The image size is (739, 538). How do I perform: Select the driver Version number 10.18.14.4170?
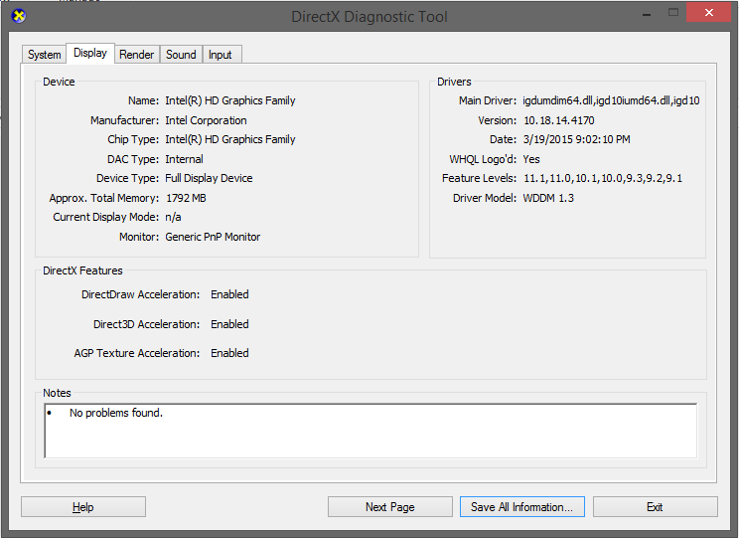557,120
